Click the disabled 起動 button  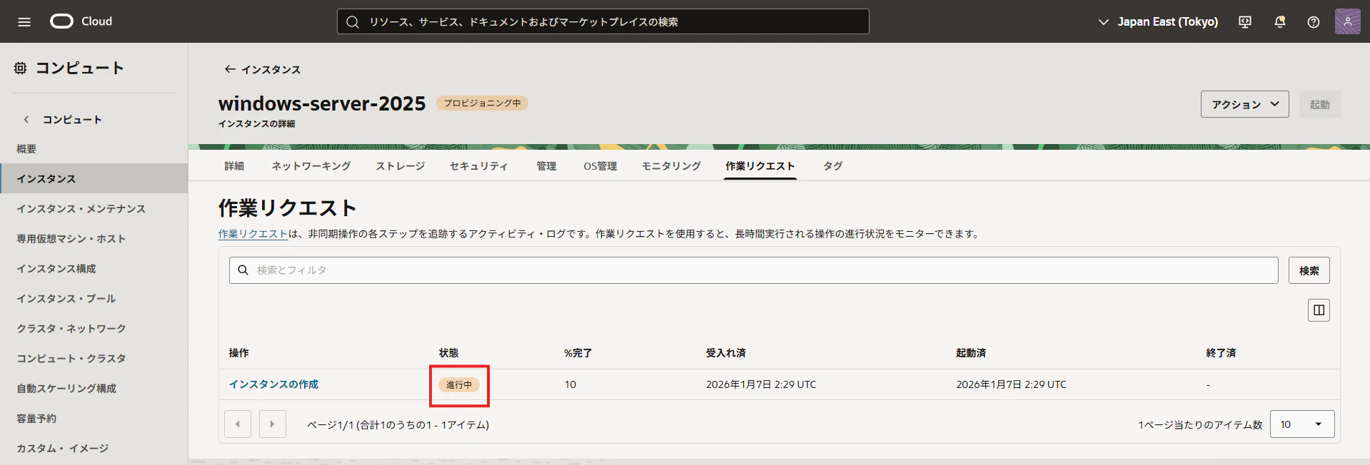[x=1319, y=104]
